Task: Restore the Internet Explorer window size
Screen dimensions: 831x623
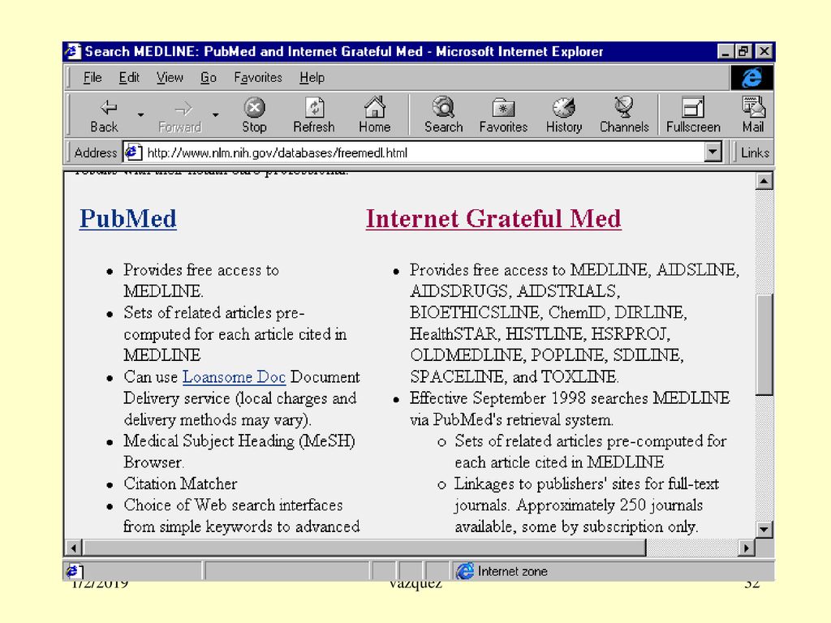Action: (743, 51)
